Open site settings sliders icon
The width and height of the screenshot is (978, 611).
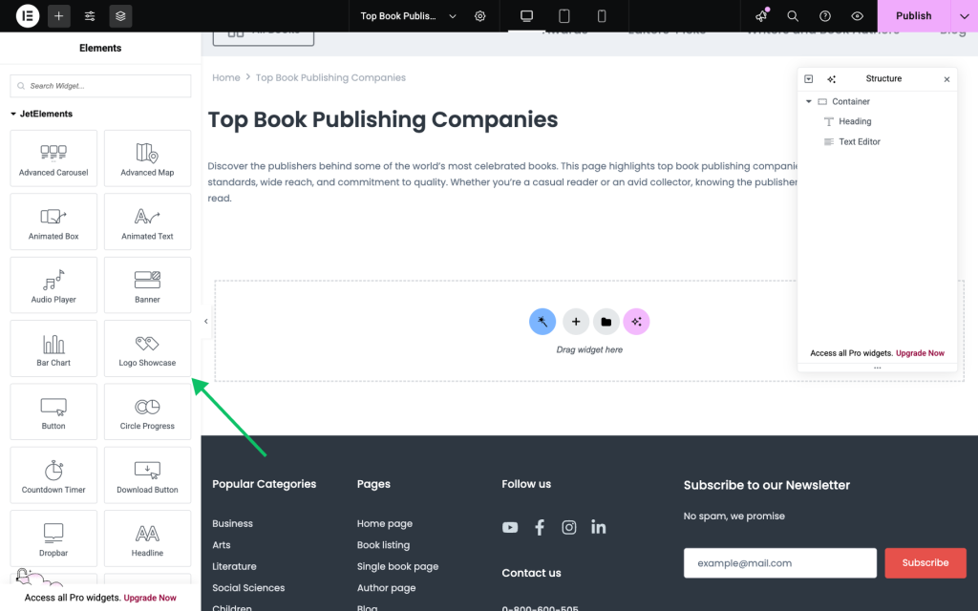(x=90, y=15)
